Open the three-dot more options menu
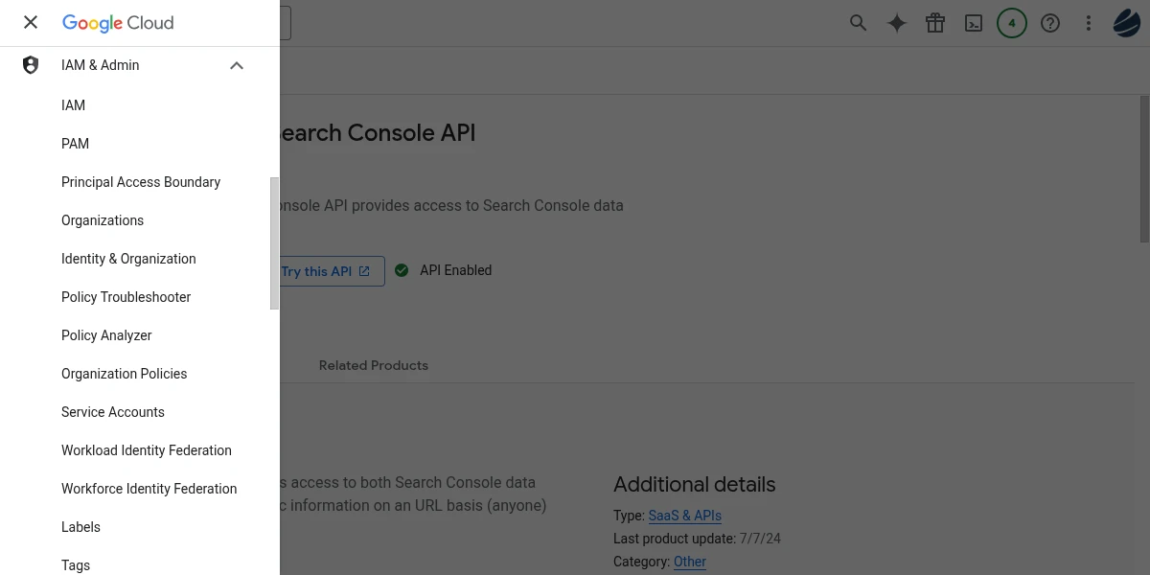Image resolution: width=1150 pixels, height=575 pixels. [x=1089, y=23]
